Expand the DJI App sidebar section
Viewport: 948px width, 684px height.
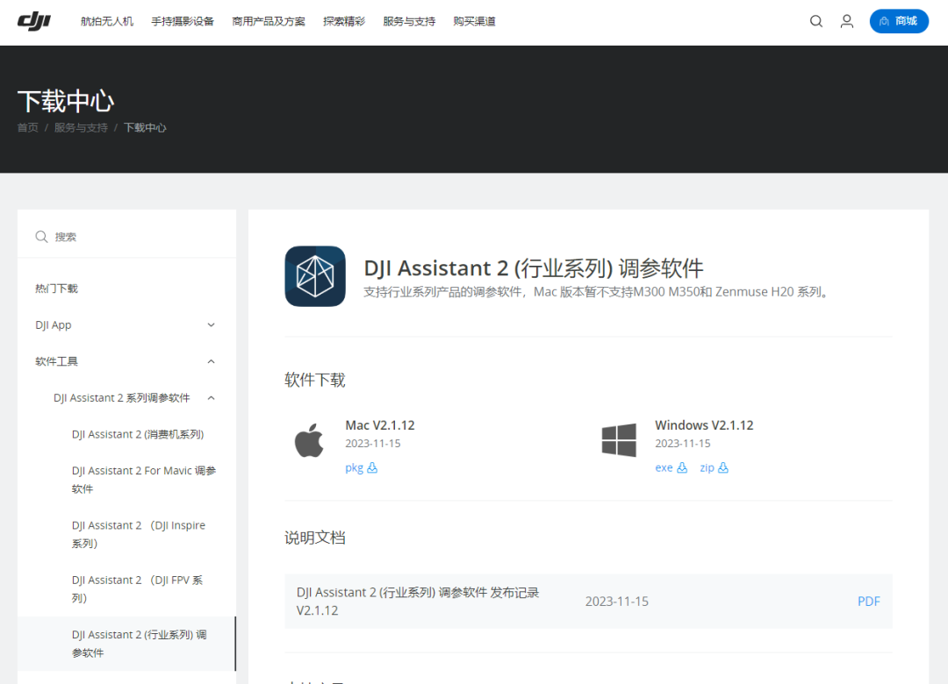126,325
